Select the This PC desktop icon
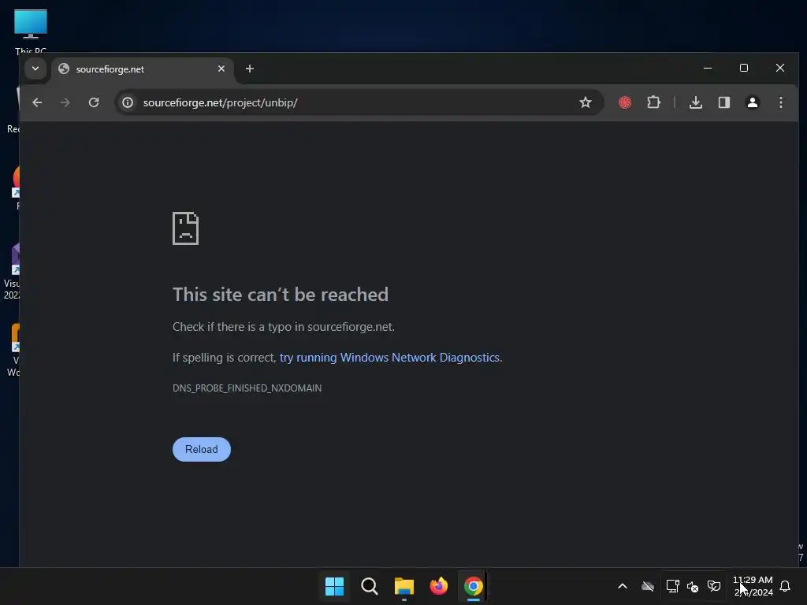Image resolution: width=807 pixels, height=605 pixels. point(31,31)
